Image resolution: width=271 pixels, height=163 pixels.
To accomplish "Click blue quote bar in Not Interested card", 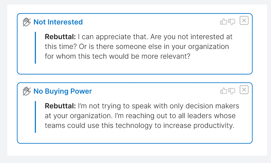I will (36, 48).
